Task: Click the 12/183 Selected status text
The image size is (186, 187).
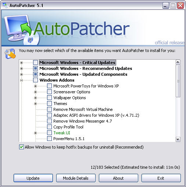Action: point(135,167)
